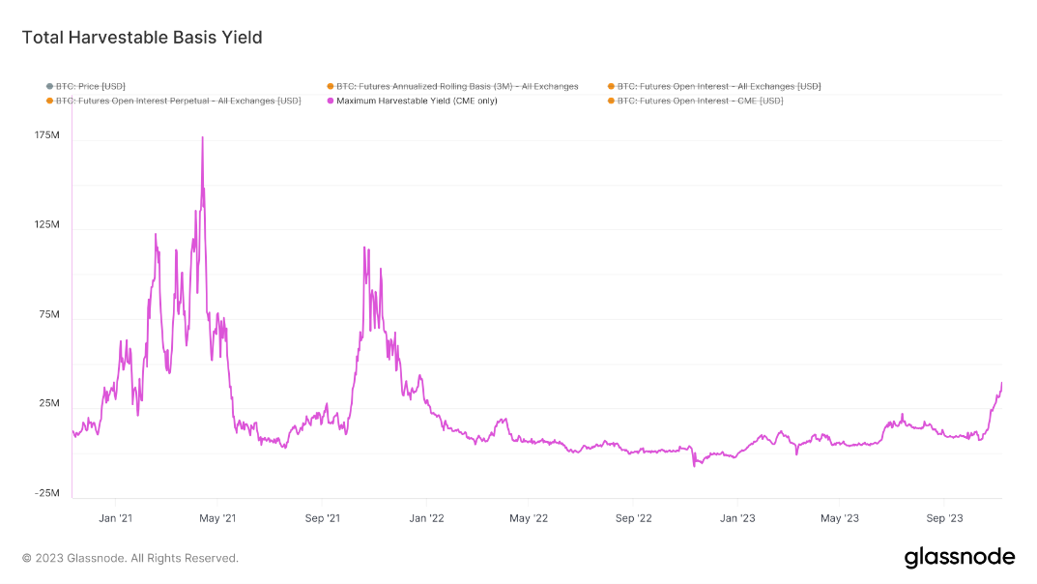Show Futures Annualized Rolling Basis (3M) series
This screenshot has height=584, width=1037.
click(x=457, y=87)
